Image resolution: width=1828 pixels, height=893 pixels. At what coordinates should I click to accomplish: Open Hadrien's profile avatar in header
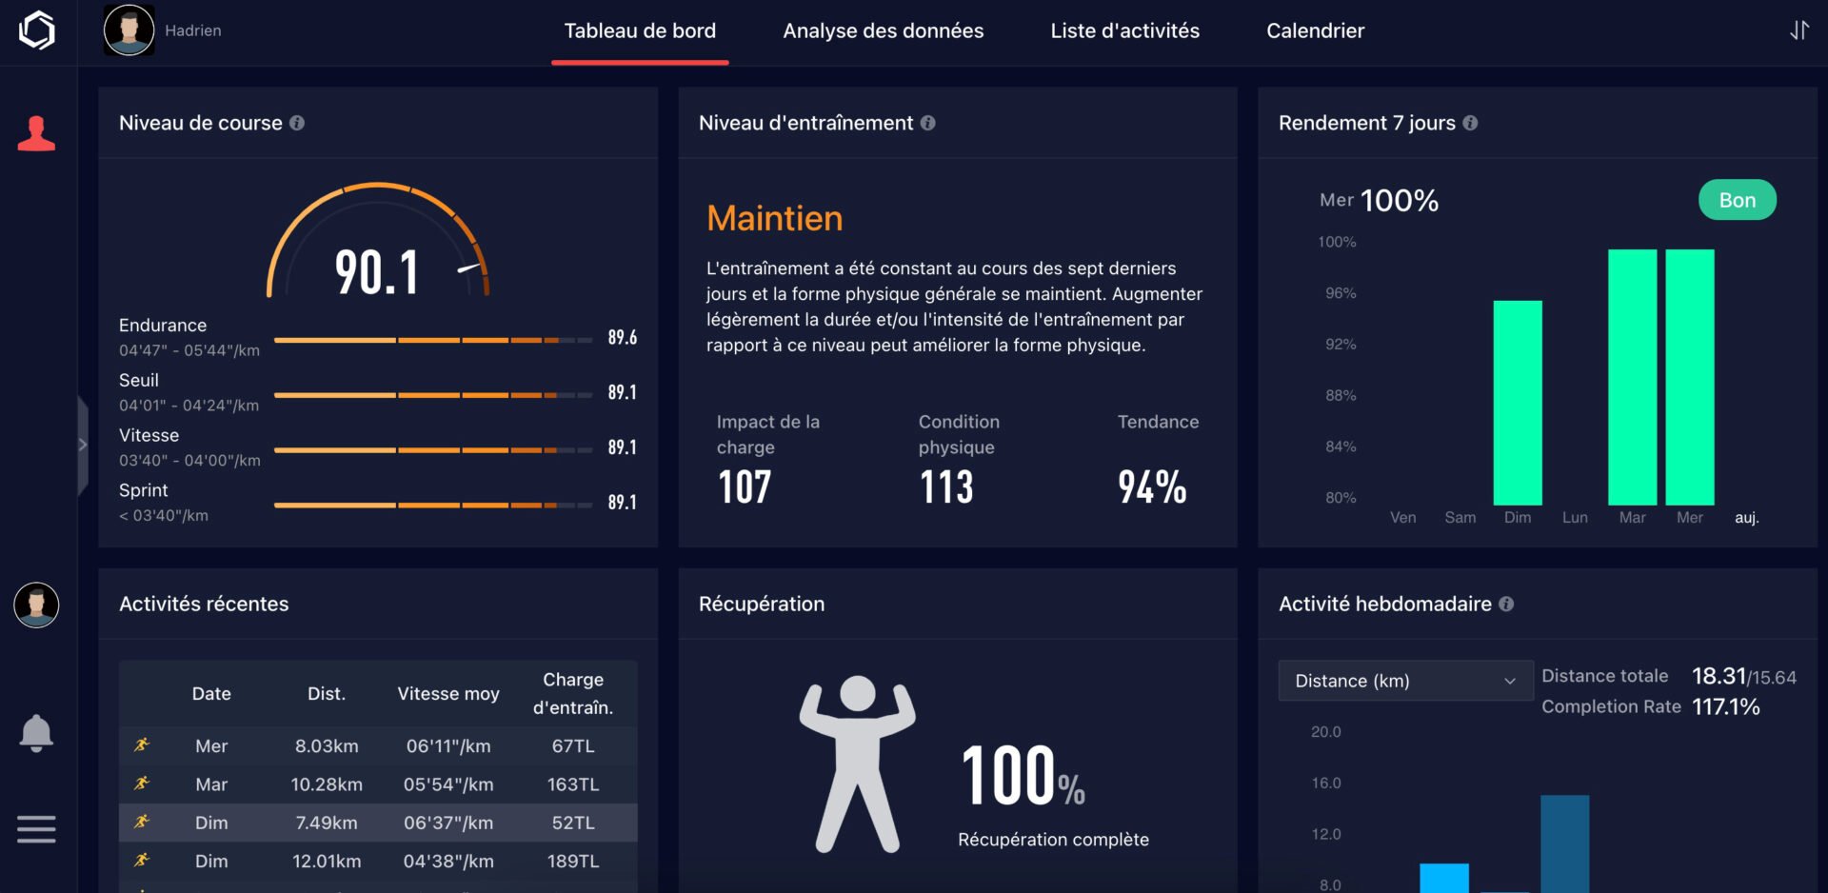129,30
